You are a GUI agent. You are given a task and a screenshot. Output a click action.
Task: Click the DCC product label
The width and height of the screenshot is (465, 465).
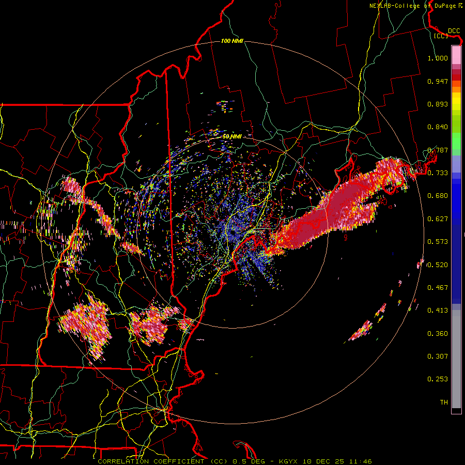454,31
